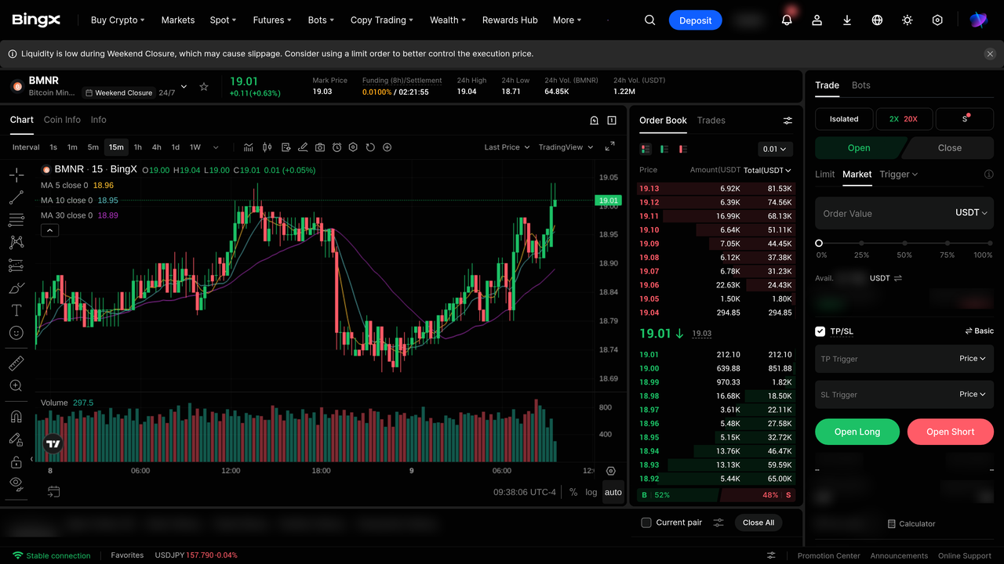Select the 1h chart interval

pos(138,147)
